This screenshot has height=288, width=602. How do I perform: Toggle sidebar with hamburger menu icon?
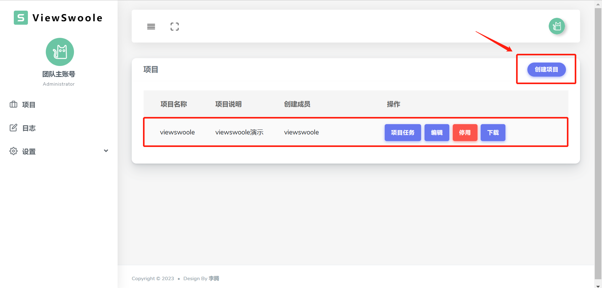point(151,27)
